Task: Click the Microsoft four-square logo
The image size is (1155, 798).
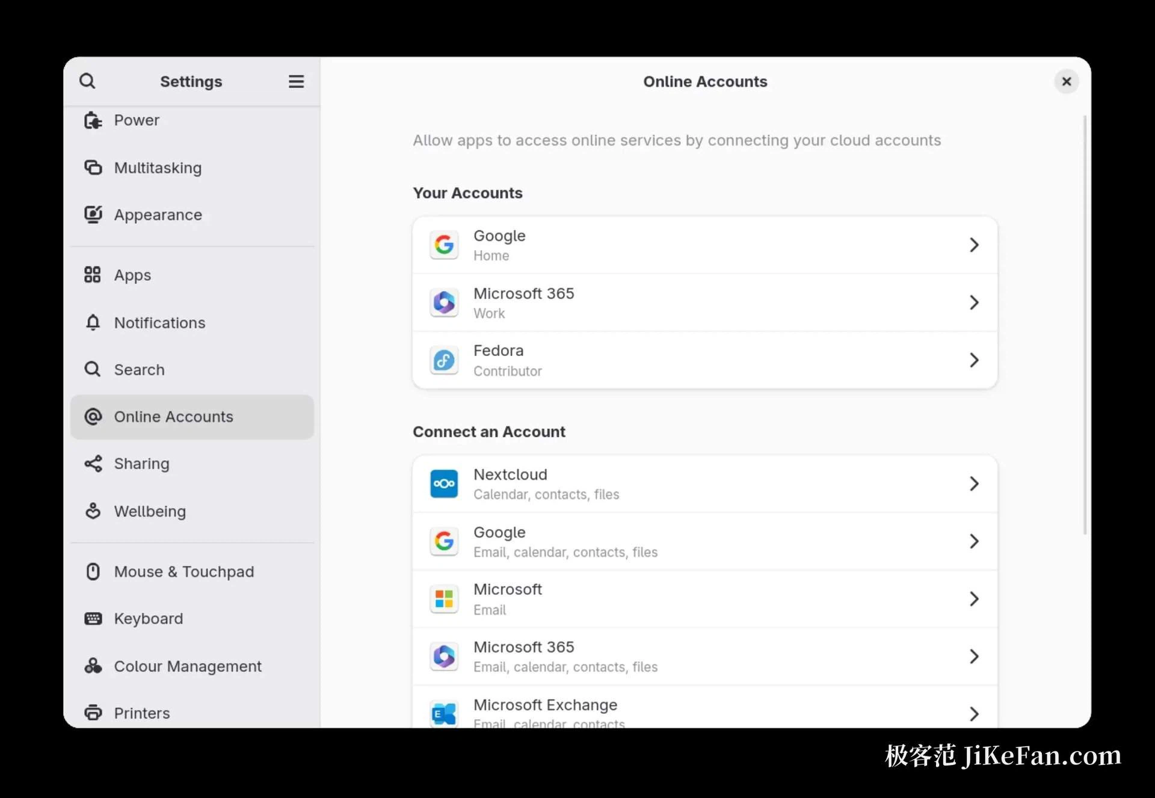Action: click(x=444, y=599)
